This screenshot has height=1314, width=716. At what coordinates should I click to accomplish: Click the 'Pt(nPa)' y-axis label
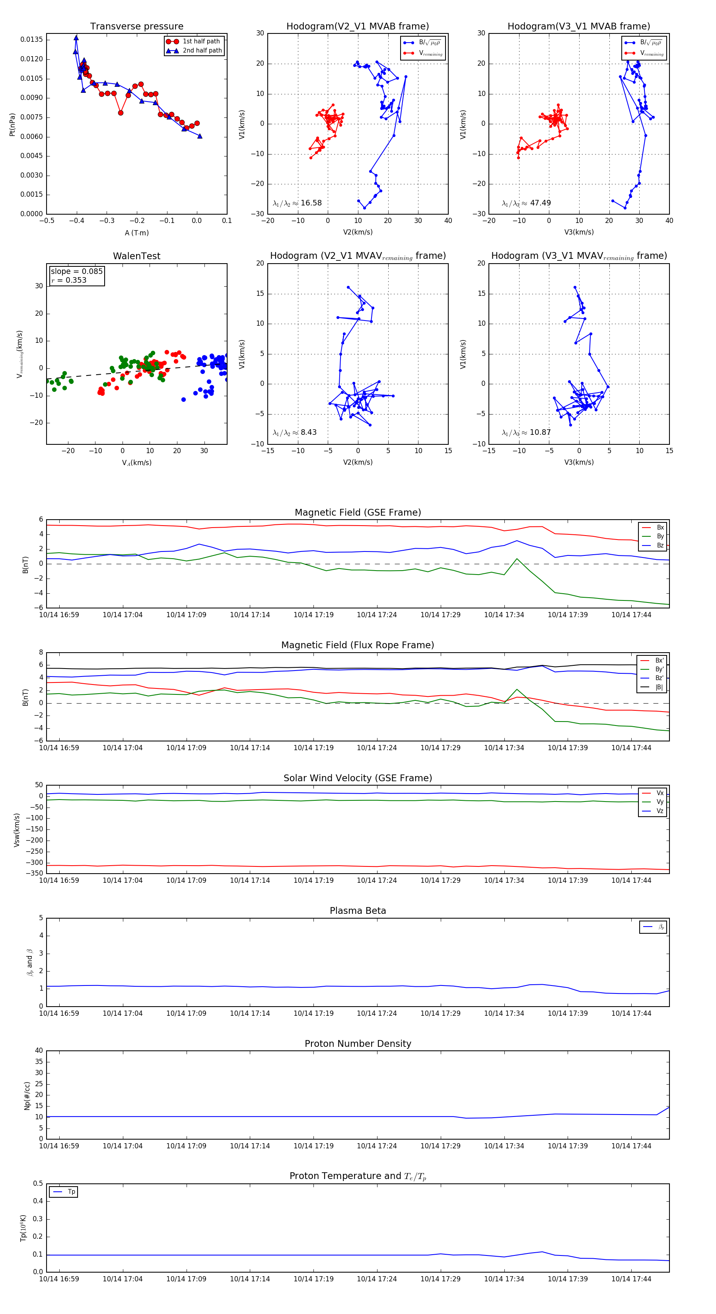12,125
